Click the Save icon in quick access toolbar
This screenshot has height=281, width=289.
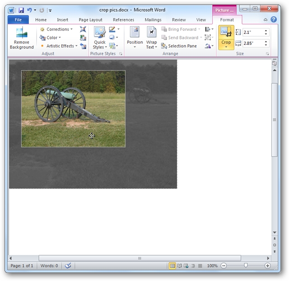pos(21,10)
